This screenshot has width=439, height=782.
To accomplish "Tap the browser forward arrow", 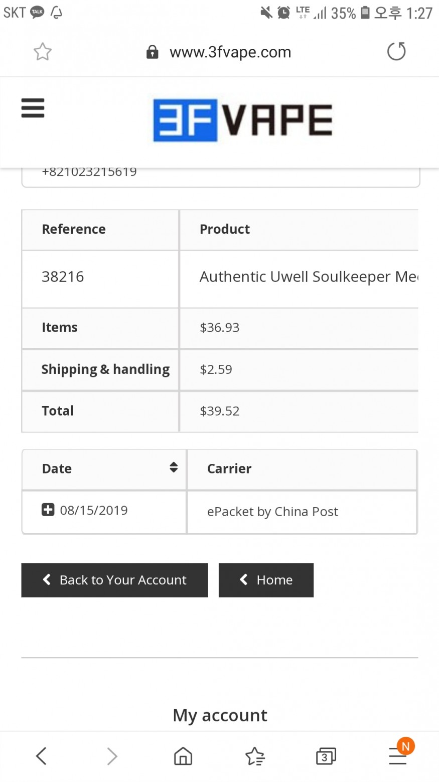I will coord(112,756).
